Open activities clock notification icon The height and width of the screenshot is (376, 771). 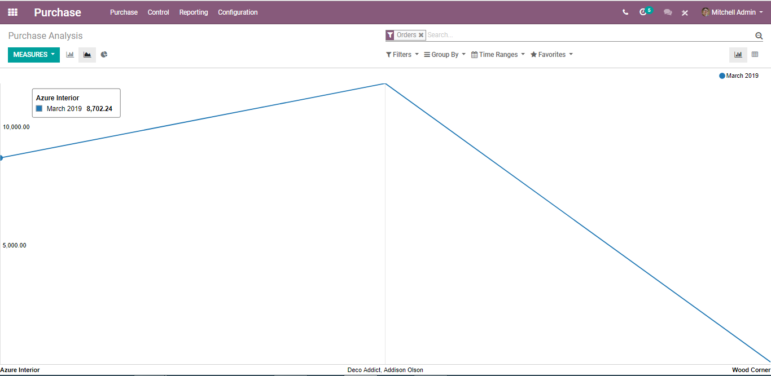point(643,12)
